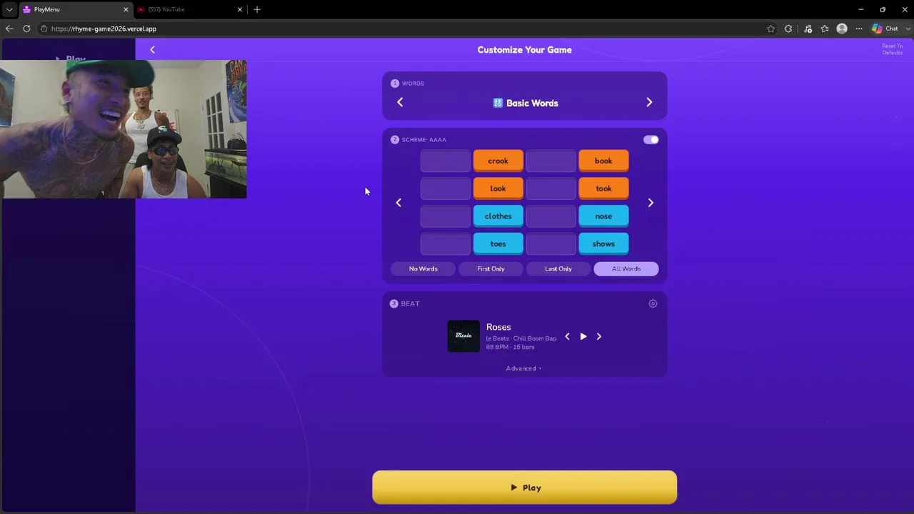Select the 'clothes' word tile
Viewport: 914px width, 514px height.
click(x=498, y=216)
